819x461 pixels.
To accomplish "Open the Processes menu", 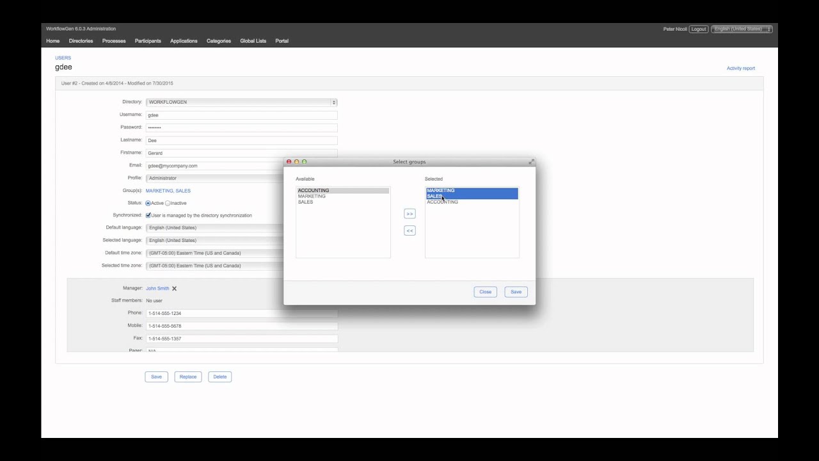I will click(x=114, y=41).
